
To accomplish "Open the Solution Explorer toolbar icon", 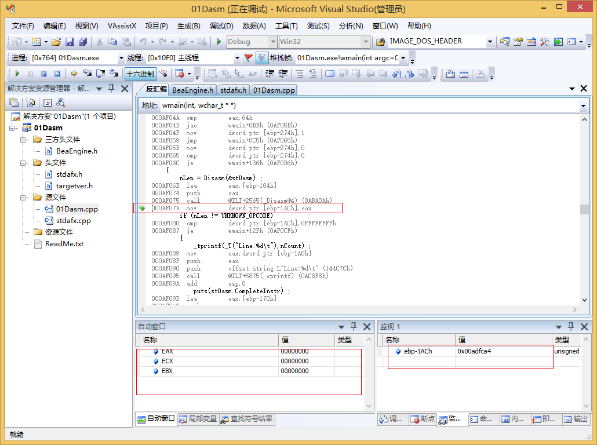I will [504, 42].
